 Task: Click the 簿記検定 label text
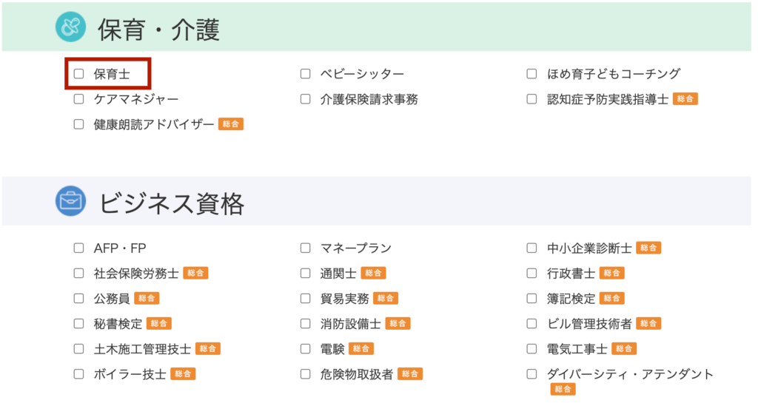click(x=571, y=299)
